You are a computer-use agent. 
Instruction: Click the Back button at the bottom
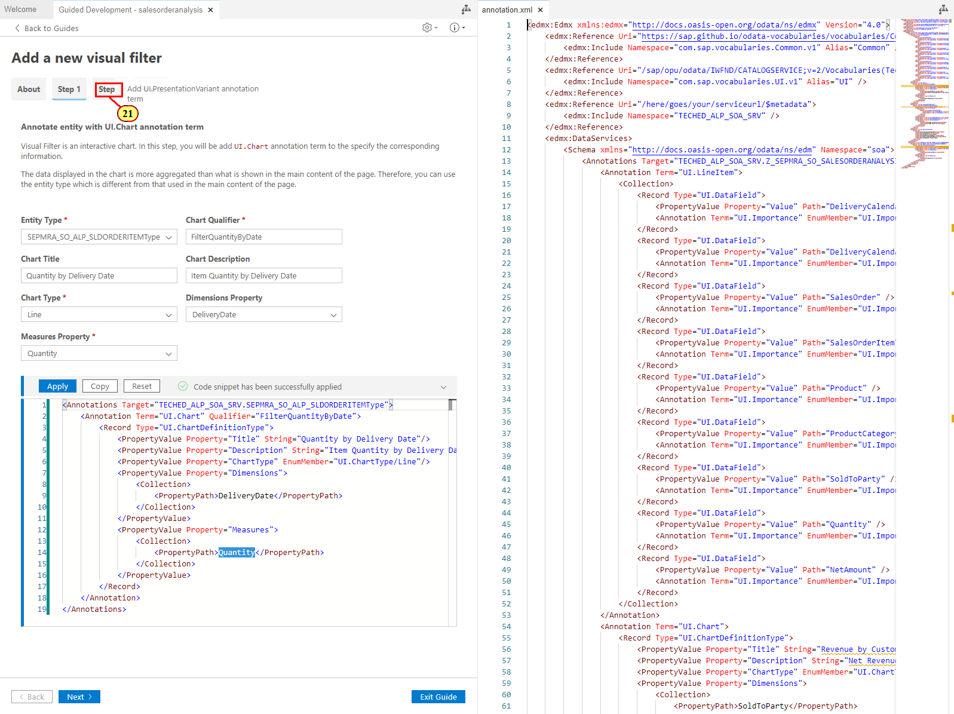pyautogui.click(x=32, y=697)
